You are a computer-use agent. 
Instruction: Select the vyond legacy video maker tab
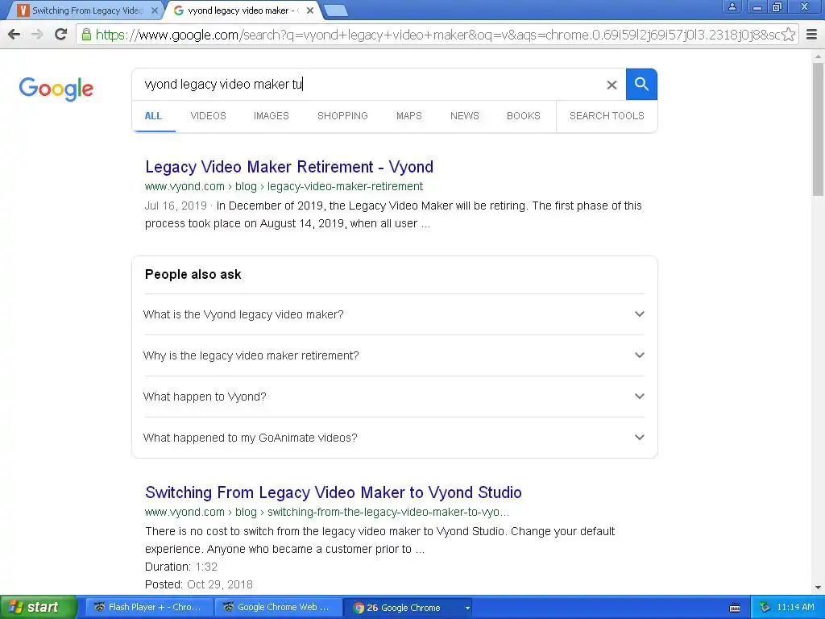[x=243, y=10]
